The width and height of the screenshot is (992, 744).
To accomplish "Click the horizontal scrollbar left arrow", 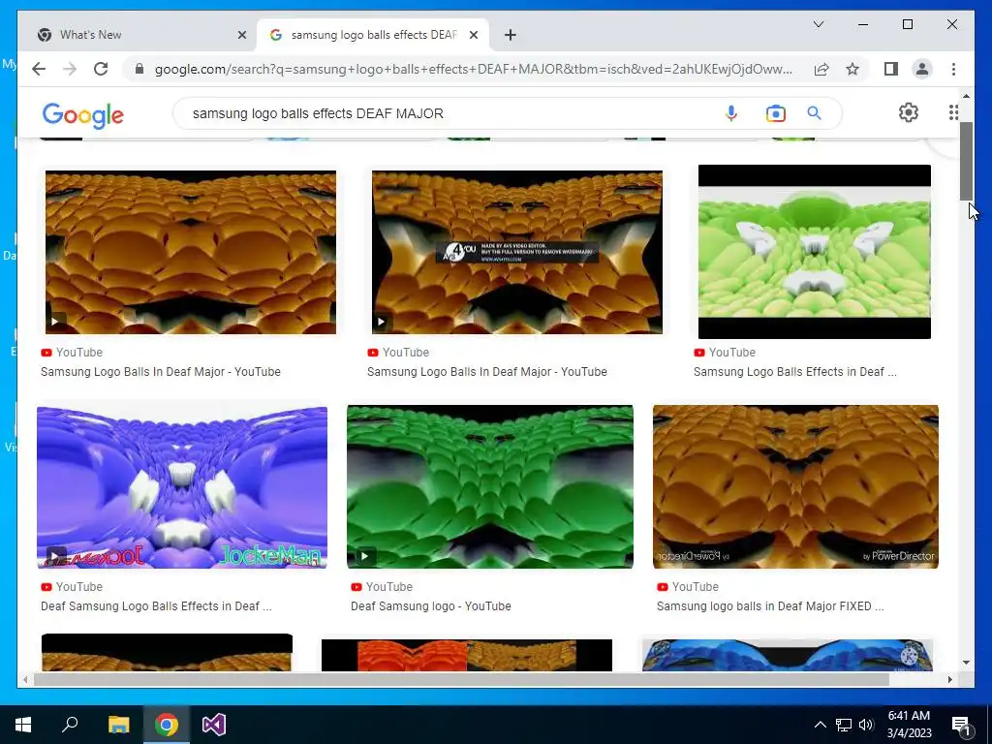I will tap(25, 680).
